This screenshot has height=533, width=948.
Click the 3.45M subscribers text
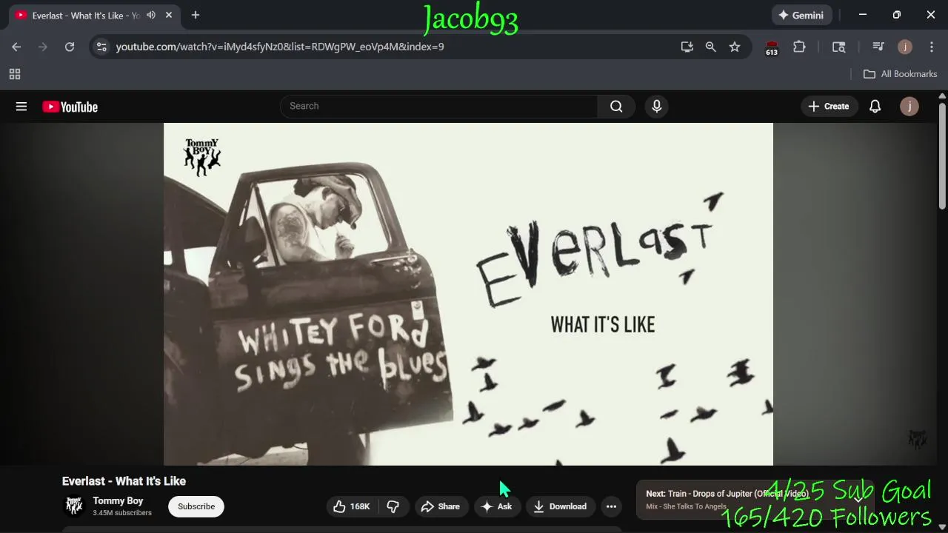pos(122,513)
